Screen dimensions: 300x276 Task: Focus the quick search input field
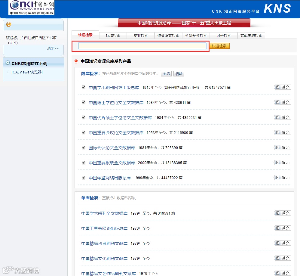[x=142, y=46]
